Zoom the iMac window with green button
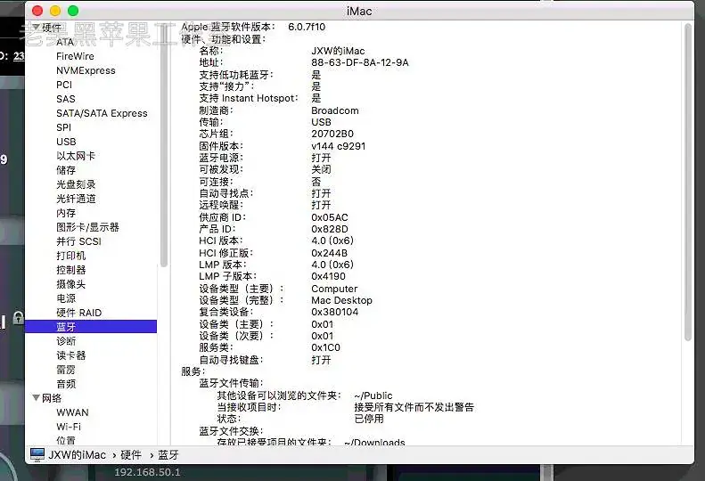Image resolution: width=705 pixels, height=481 pixels. pos(73,11)
